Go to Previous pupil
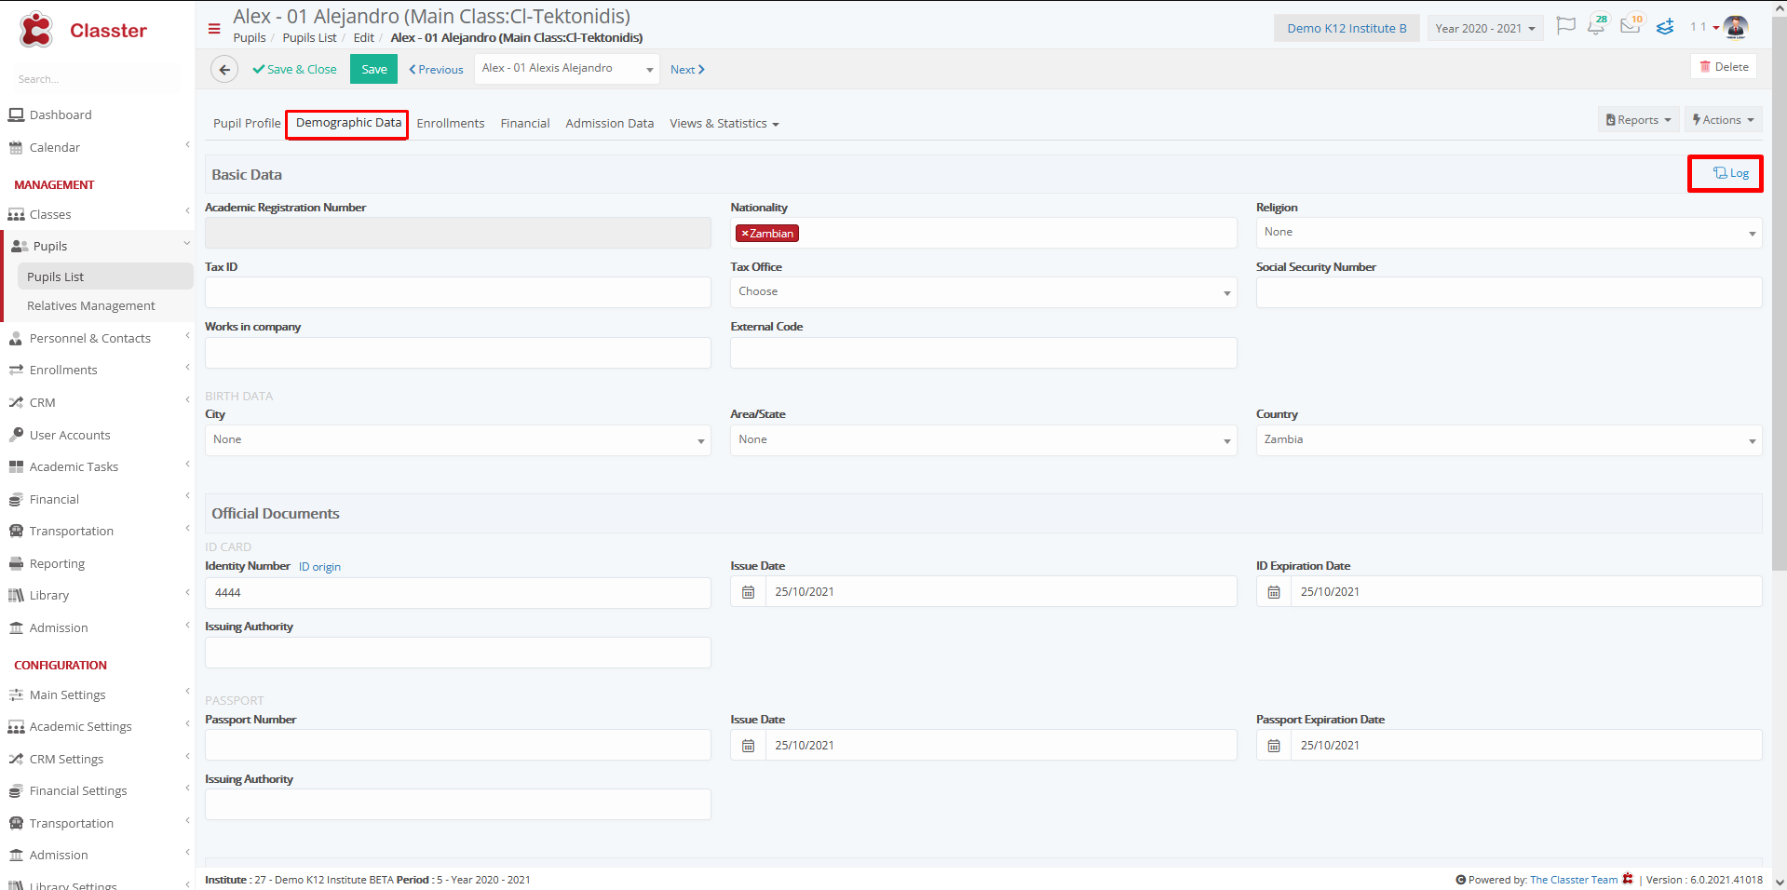The image size is (1787, 890). [x=436, y=69]
